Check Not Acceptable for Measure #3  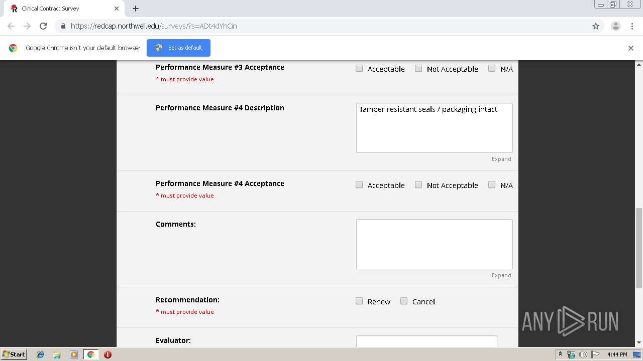[418, 68]
